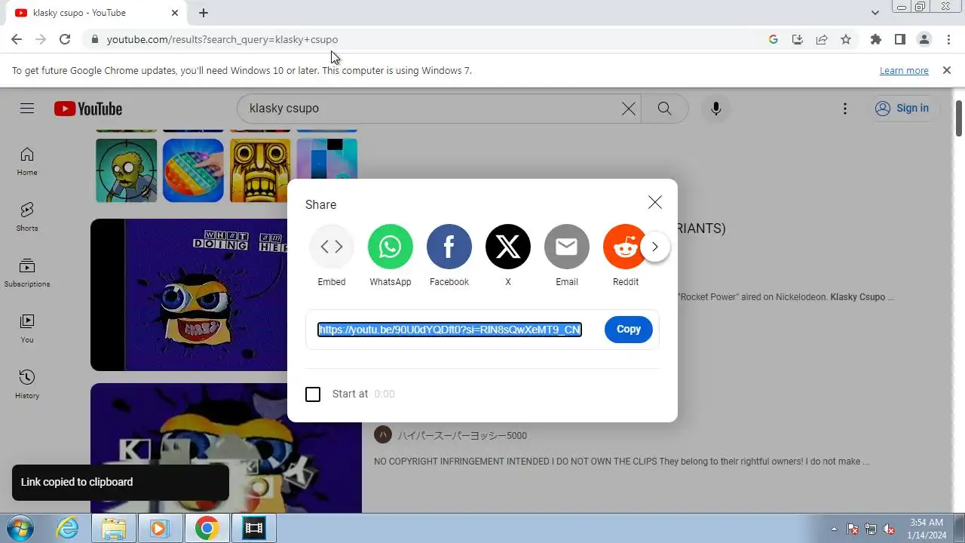Search with your voice microphone
Viewport: 965px width, 543px height.
716,109
